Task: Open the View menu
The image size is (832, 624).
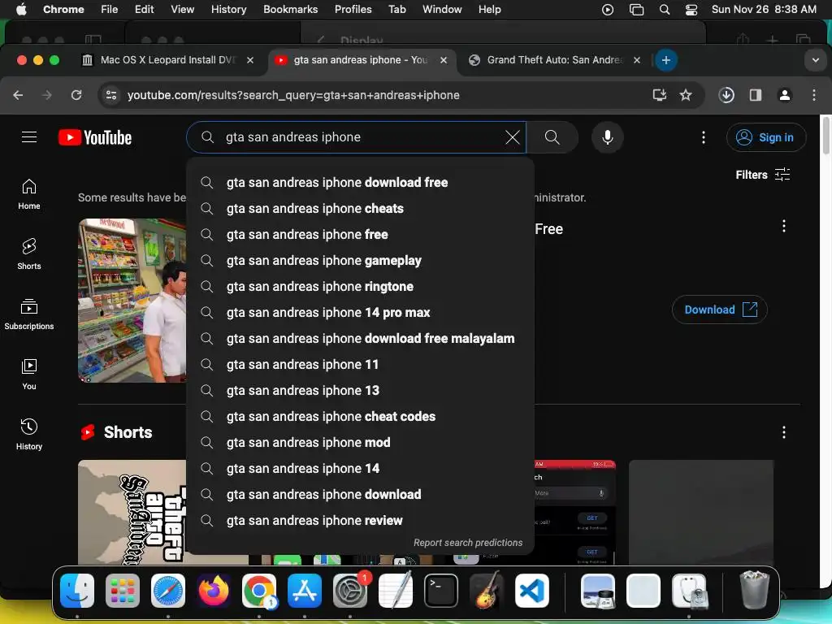Action: (x=183, y=10)
